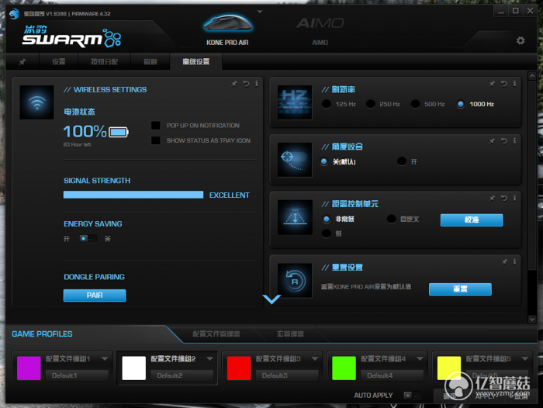This screenshot has height=408, width=543.
Task: Reset the 刷新率 polling rate panel
Action: (504, 84)
